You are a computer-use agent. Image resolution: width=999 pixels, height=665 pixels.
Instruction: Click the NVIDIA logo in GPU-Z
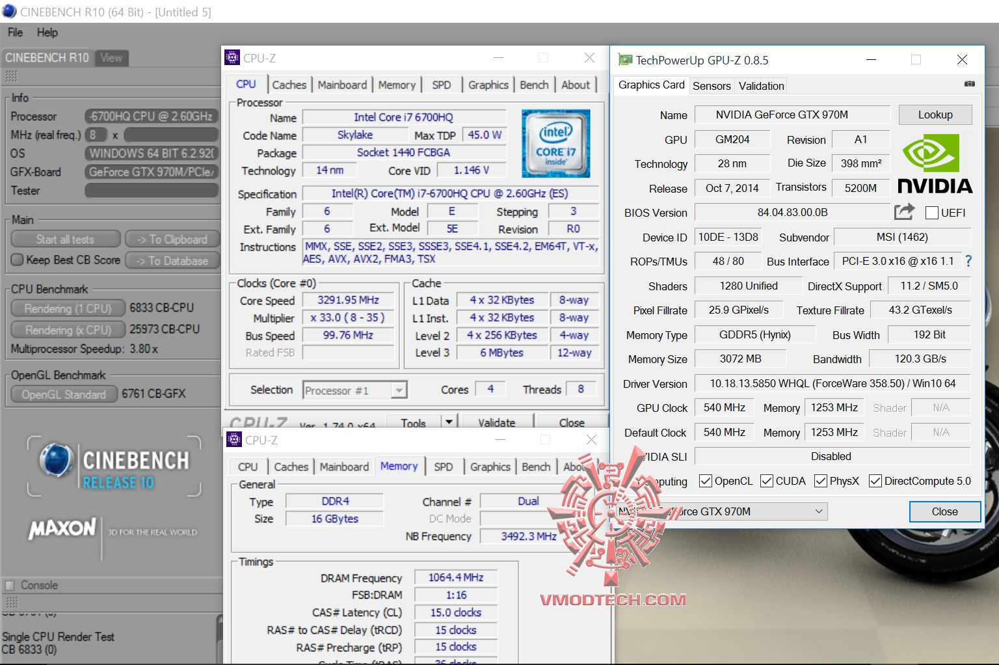click(935, 163)
